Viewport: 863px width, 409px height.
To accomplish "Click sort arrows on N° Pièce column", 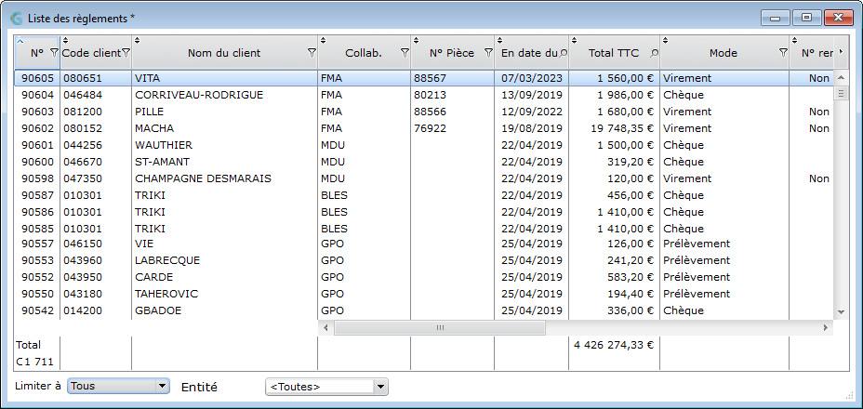I will pos(416,40).
